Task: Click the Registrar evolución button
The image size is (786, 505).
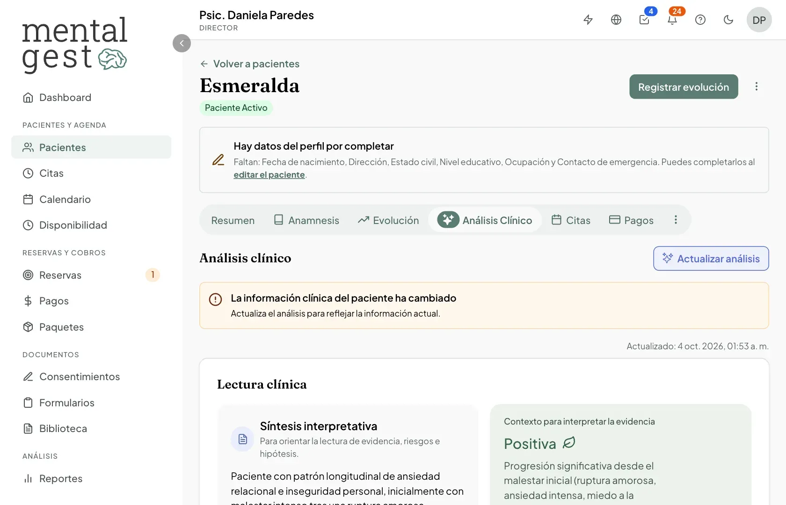Action: [x=684, y=87]
